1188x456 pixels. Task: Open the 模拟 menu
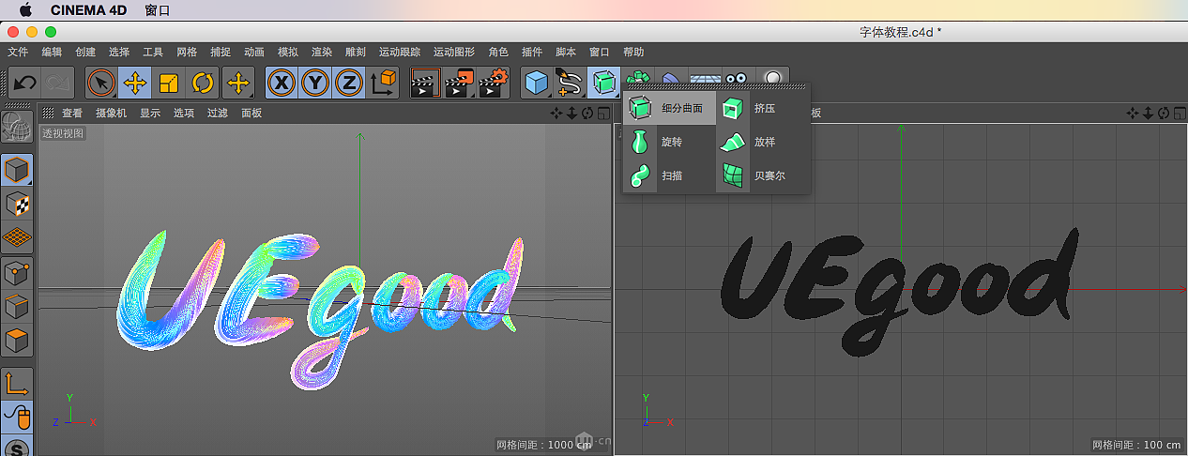coord(288,52)
